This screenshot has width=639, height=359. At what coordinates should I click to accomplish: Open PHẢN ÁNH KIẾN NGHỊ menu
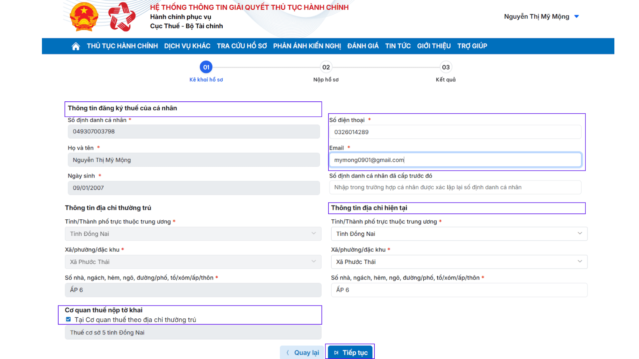[307, 46]
